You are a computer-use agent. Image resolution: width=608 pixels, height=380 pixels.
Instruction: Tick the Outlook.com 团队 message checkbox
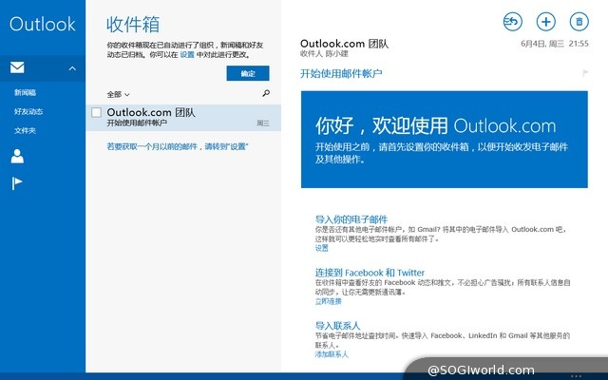(96, 112)
